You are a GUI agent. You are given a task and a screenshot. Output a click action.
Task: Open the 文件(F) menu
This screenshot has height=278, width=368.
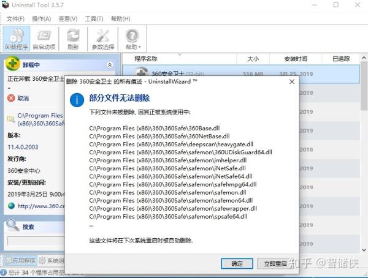tap(15, 19)
